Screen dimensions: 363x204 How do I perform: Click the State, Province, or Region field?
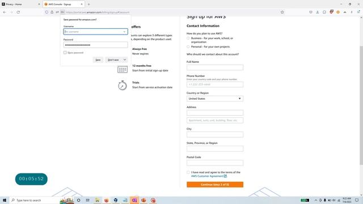pyautogui.click(x=215, y=148)
